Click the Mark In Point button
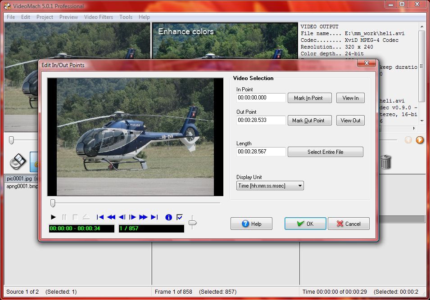 (x=308, y=98)
